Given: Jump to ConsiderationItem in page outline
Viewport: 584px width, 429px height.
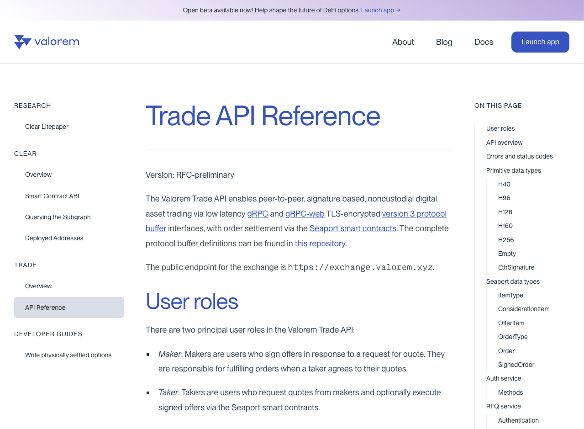Looking at the screenshot, I should coord(524,309).
